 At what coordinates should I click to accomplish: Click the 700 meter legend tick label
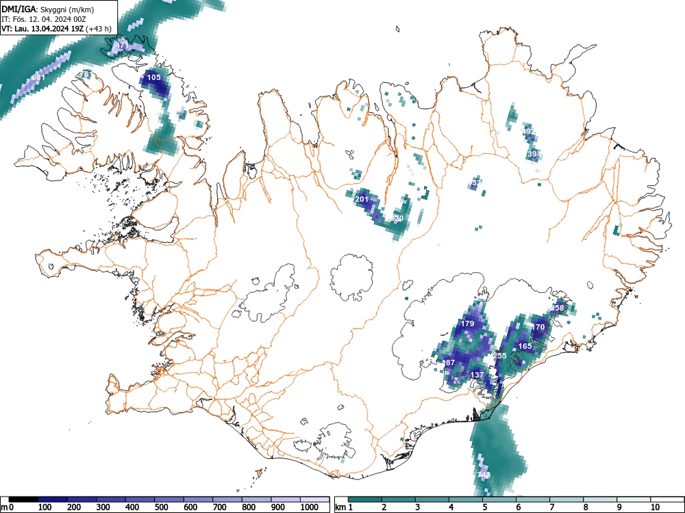219,508
